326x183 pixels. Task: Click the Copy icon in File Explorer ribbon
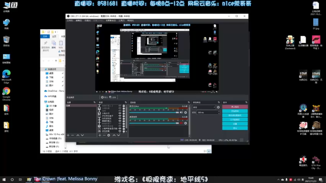tap(54, 44)
